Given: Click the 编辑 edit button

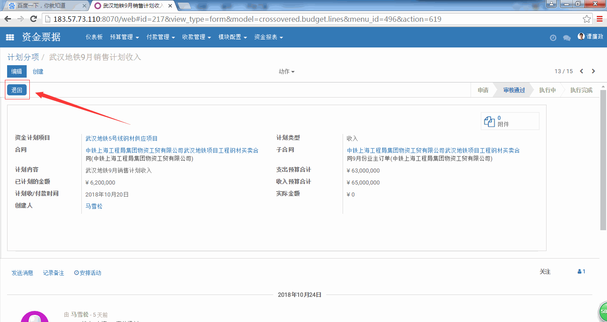Looking at the screenshot, I should (x=17, y=71).
